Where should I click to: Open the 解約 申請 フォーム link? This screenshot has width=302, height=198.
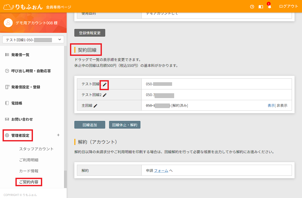[161, 171]
